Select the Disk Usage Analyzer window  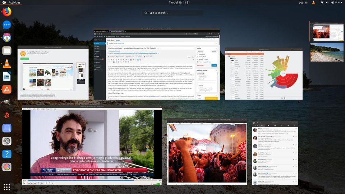[264, 74]
